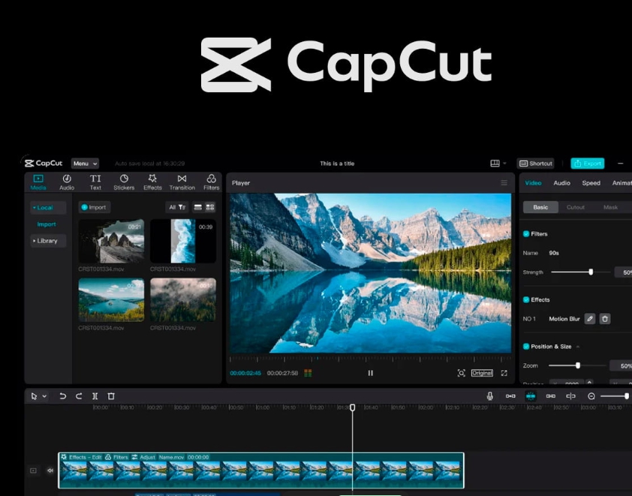Select the Mask sub-tab
Screen dimensions: 632x496
[x=610, y=207]
